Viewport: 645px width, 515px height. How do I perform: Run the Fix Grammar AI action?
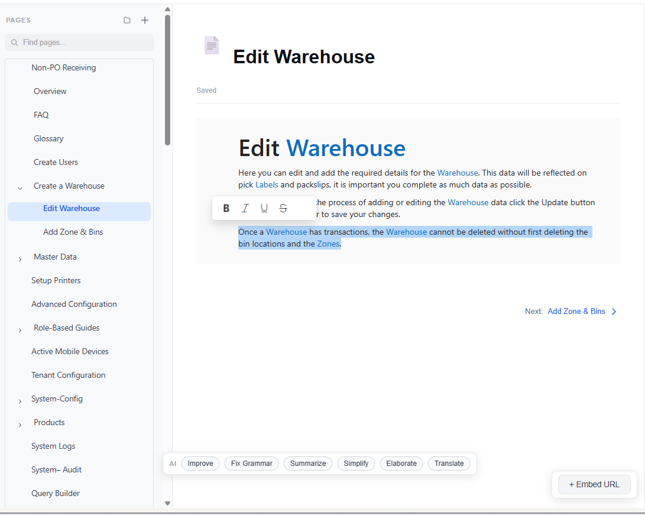[x=251, y=464]
